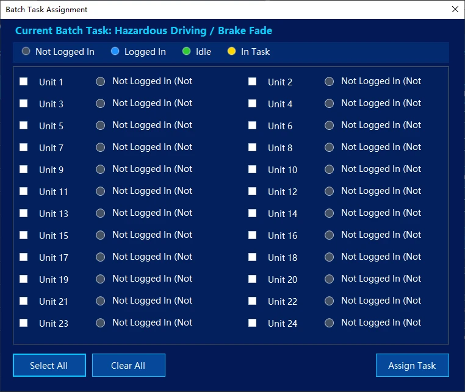This screenshot has height=392, width=465.
Task: Tick the Unit 3 checkbox
Action: tap(23, 104)
